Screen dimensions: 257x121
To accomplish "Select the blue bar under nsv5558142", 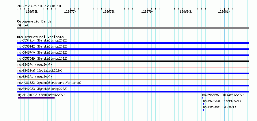I will tap(133, 49).
